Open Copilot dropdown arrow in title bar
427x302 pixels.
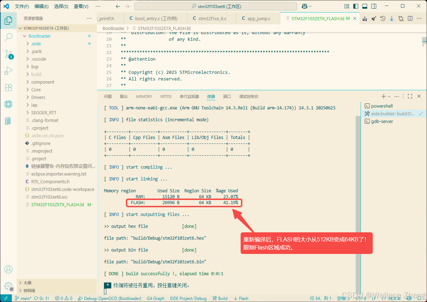tap(310, 6)
